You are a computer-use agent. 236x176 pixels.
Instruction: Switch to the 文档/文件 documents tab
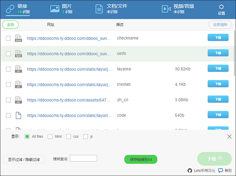(x=111, y=9)
